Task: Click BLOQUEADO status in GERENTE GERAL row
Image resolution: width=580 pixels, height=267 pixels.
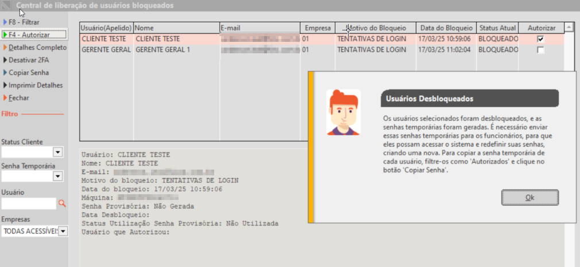Action: [497, 50]
